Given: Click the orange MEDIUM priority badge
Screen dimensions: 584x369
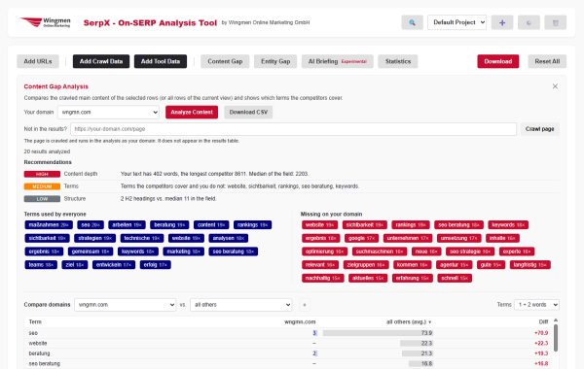Looking at the screenshot, I should point(42,186).
